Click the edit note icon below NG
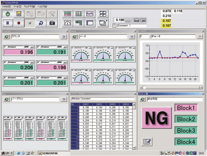The image size is (207, 156). 147,142
